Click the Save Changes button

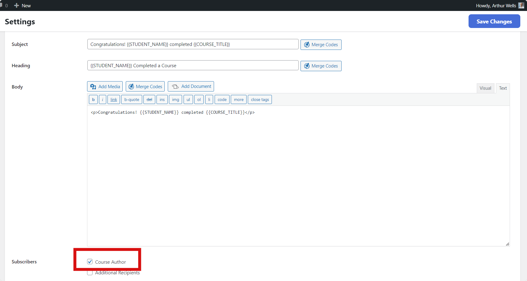pos(494,21)
